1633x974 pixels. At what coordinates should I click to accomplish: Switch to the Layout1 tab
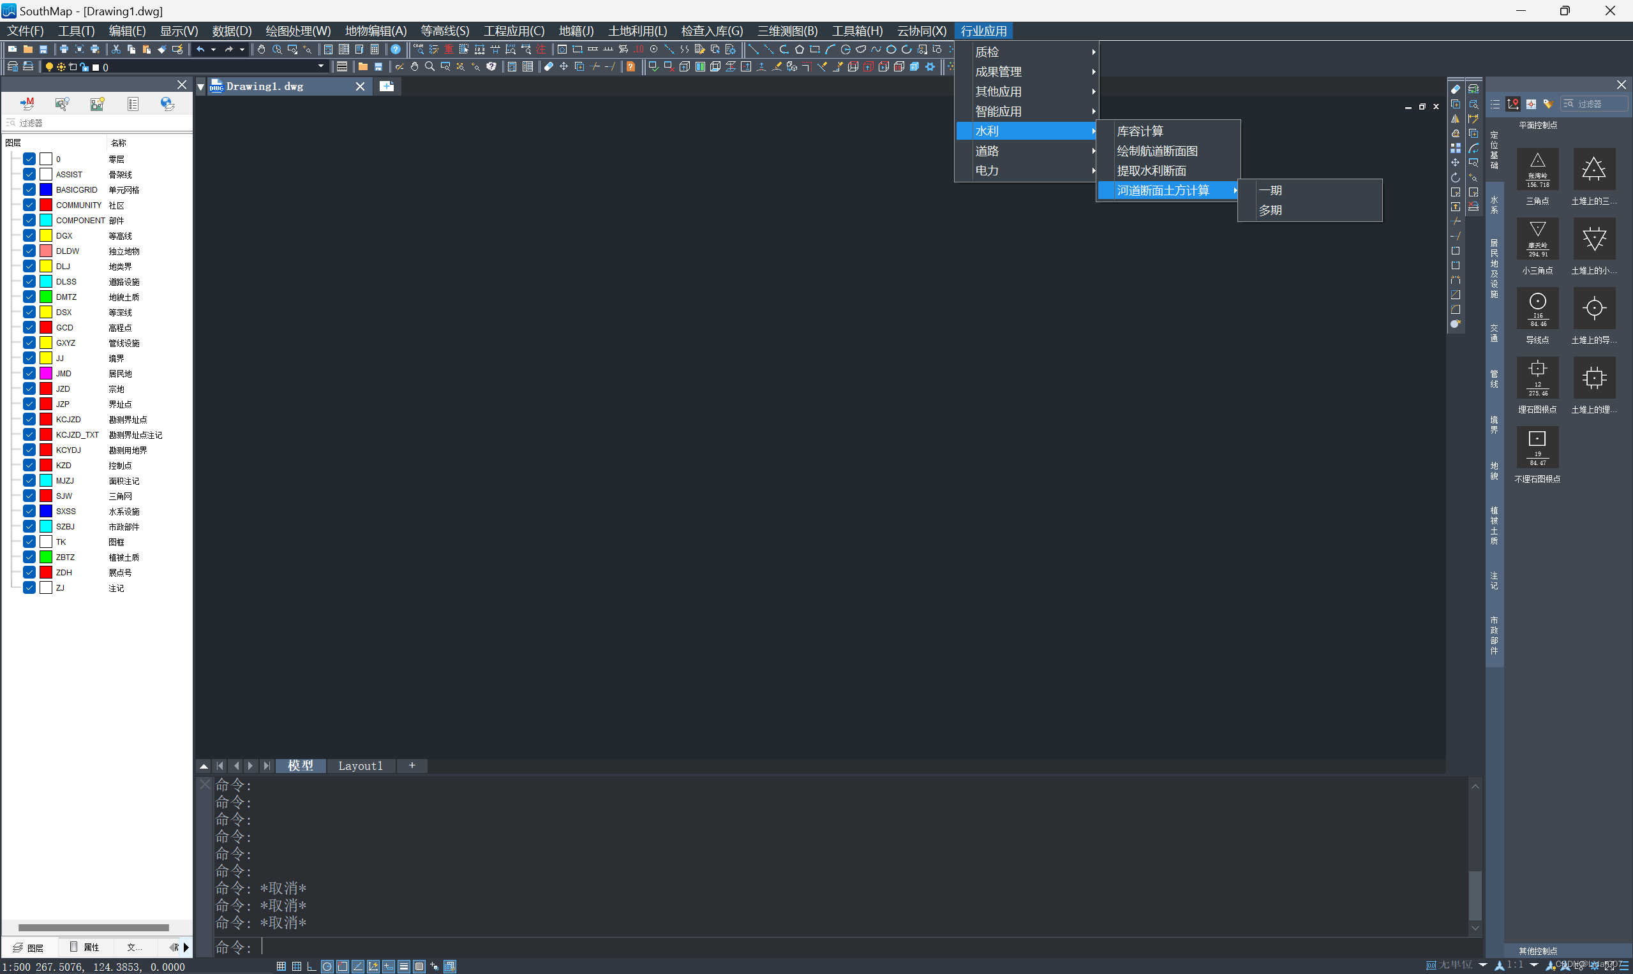click(x=361, y=766)
